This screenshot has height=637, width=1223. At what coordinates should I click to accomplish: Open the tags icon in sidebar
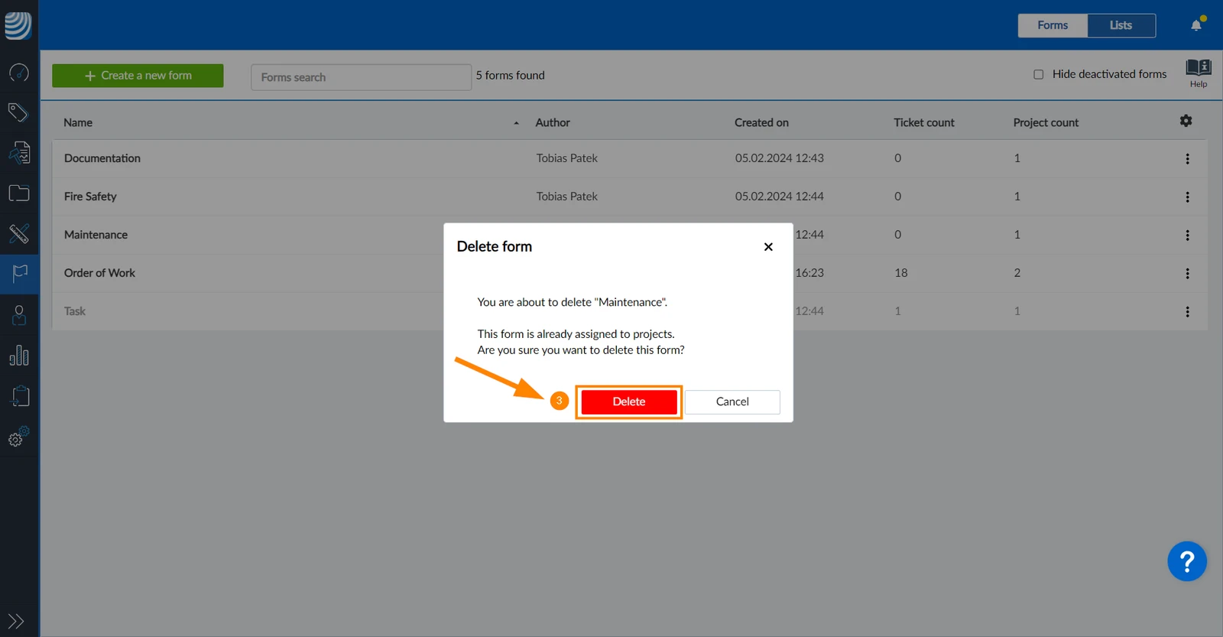tap(19, 112)
